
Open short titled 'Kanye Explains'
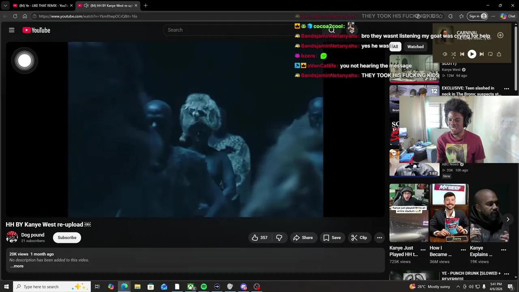click(489, 213)
